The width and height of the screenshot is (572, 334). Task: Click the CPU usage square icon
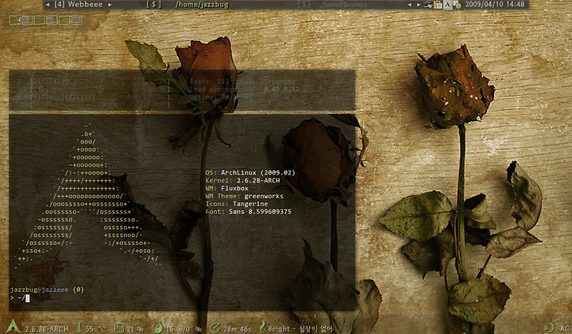point(119,328)
